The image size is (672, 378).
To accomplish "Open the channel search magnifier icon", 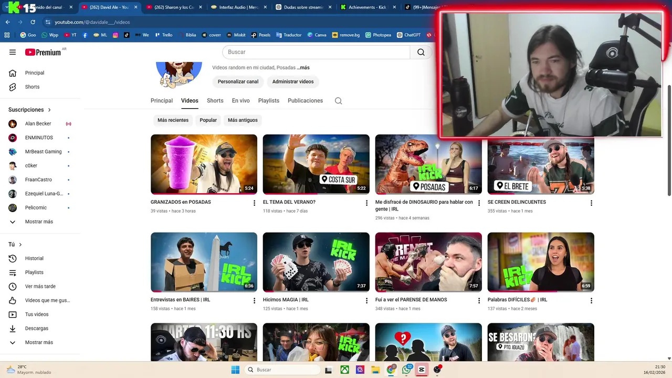I will (339, 101).
